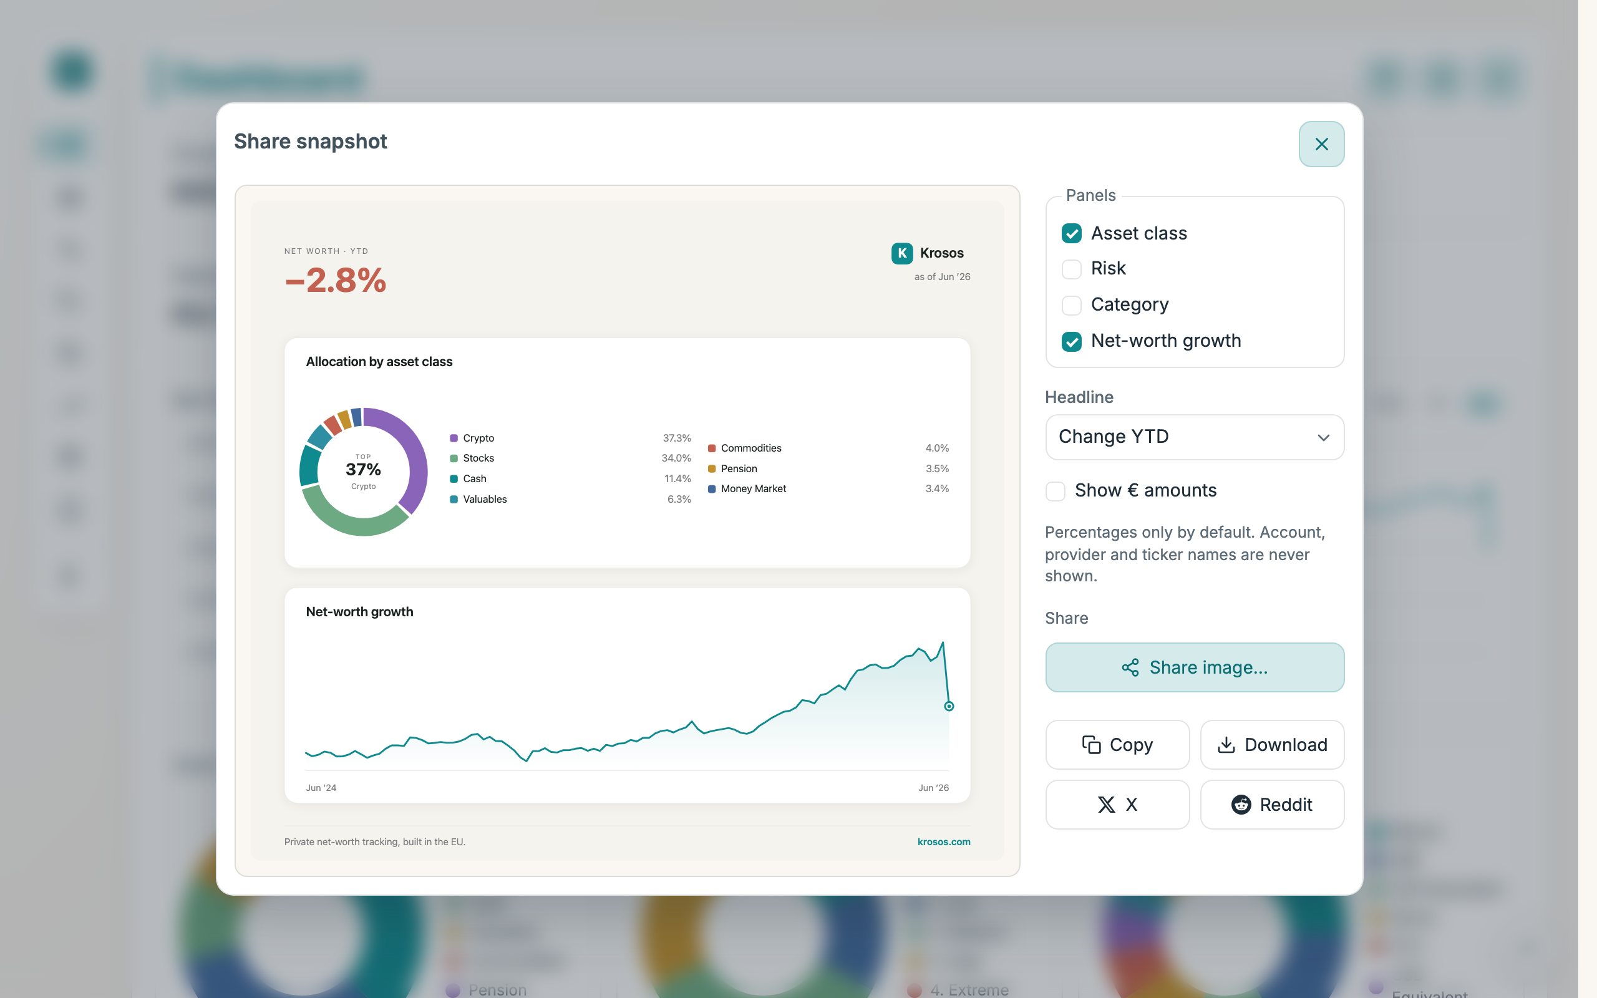Screen dimensions: 1597x998
Task: Uncheck the Net-worth growth panel checkbox
Action: (1071, 341)
